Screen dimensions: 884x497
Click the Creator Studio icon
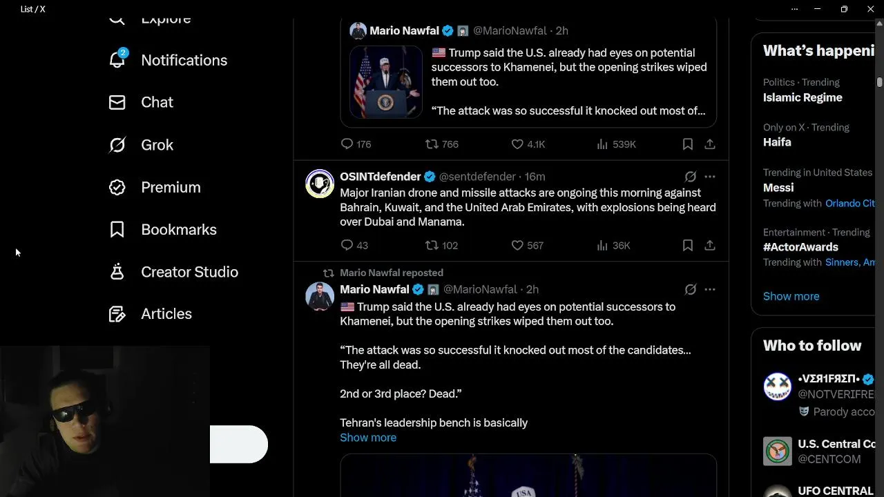pyautogui.click(x=117, y=272)
